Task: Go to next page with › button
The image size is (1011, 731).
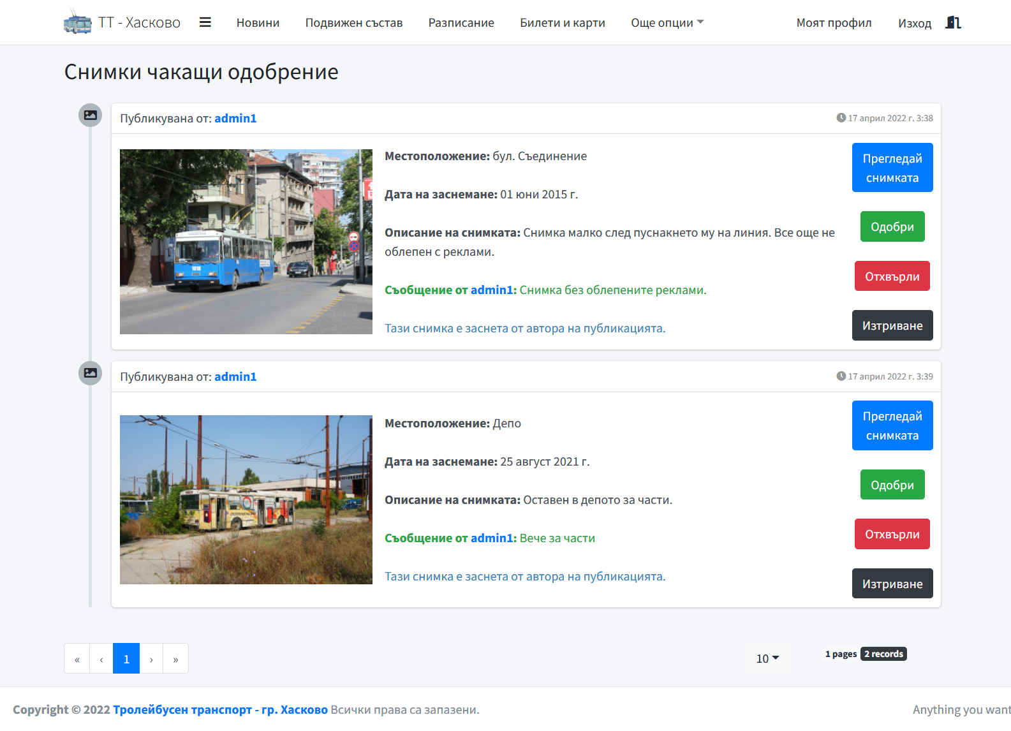Action: coord(151,659)
